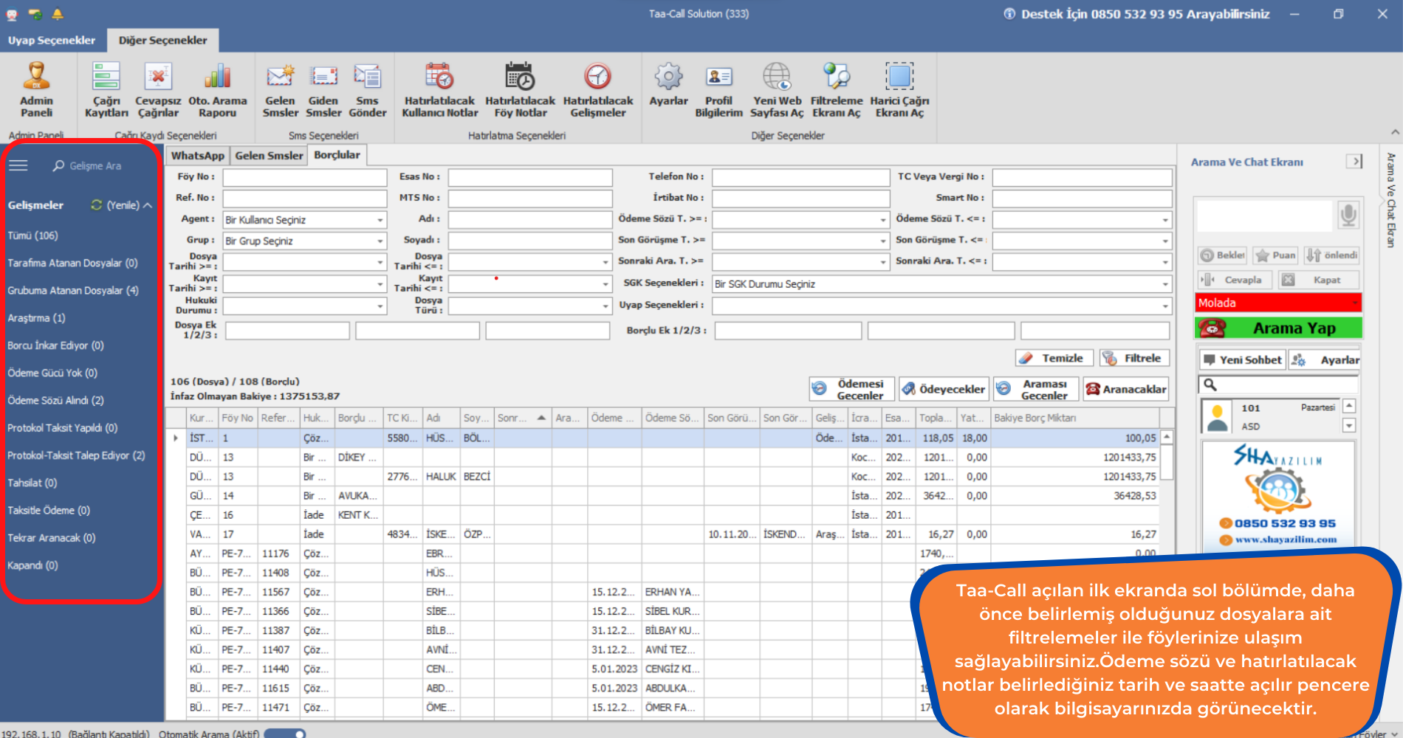
Task: Click the table vertical scrollbar up arrow
Action: (x=1167, y=437)
